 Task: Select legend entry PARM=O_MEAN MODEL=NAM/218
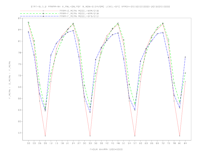point(79,11)
